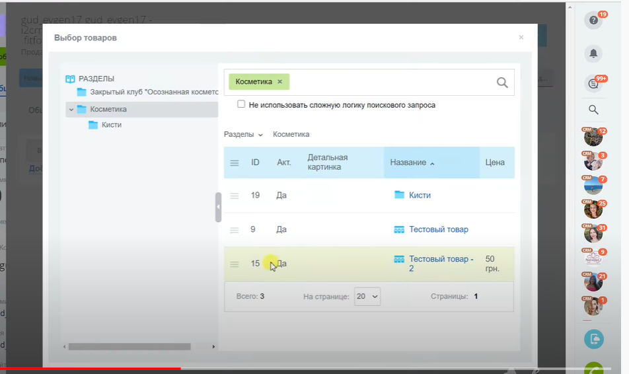Open the Разделы breadcrumb dropdown
629x374 pixels.
243,134
